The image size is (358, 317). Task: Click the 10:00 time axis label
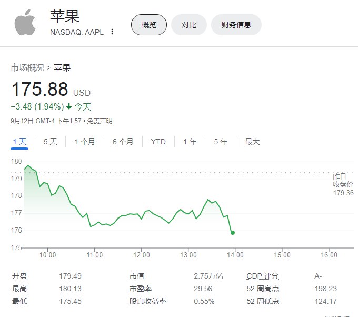(x=48, y=255)
